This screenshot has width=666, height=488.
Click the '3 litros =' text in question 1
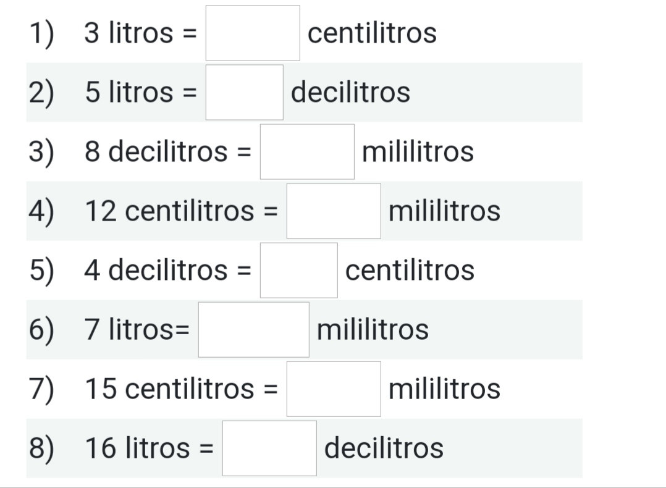pos(141,33)
